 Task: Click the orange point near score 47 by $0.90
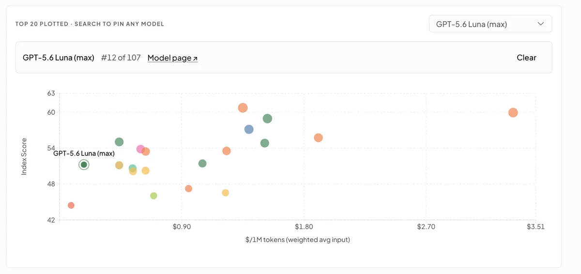pyautogui.click(x=189, y=188)
